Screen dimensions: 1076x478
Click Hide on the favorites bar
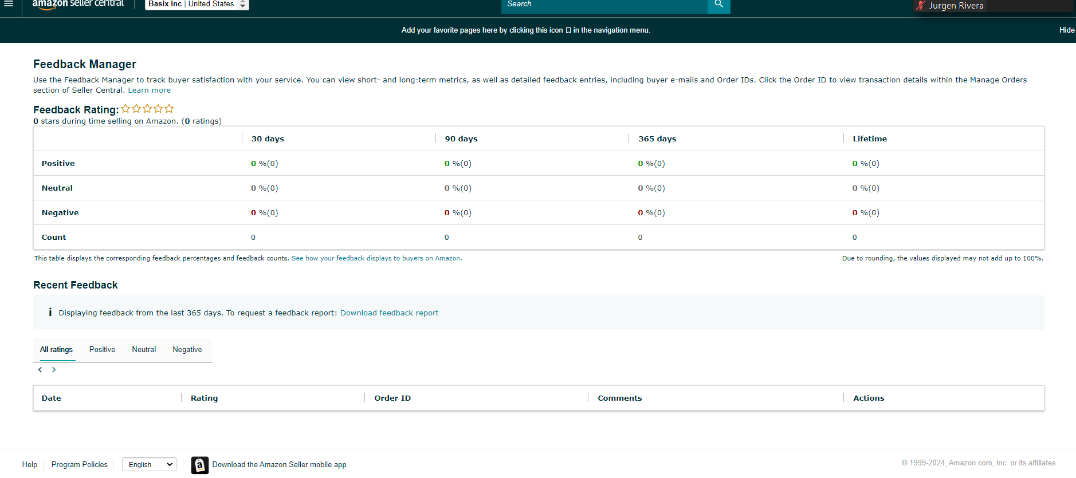[x=1067, y=30]
